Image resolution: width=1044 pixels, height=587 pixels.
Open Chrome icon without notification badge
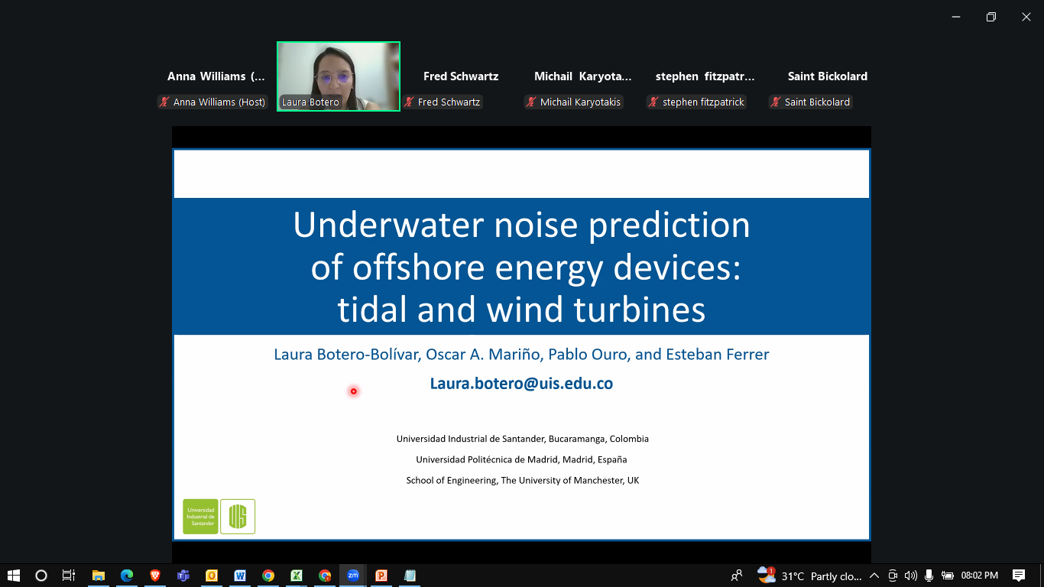pyautogui.click(x=268, y=576)
